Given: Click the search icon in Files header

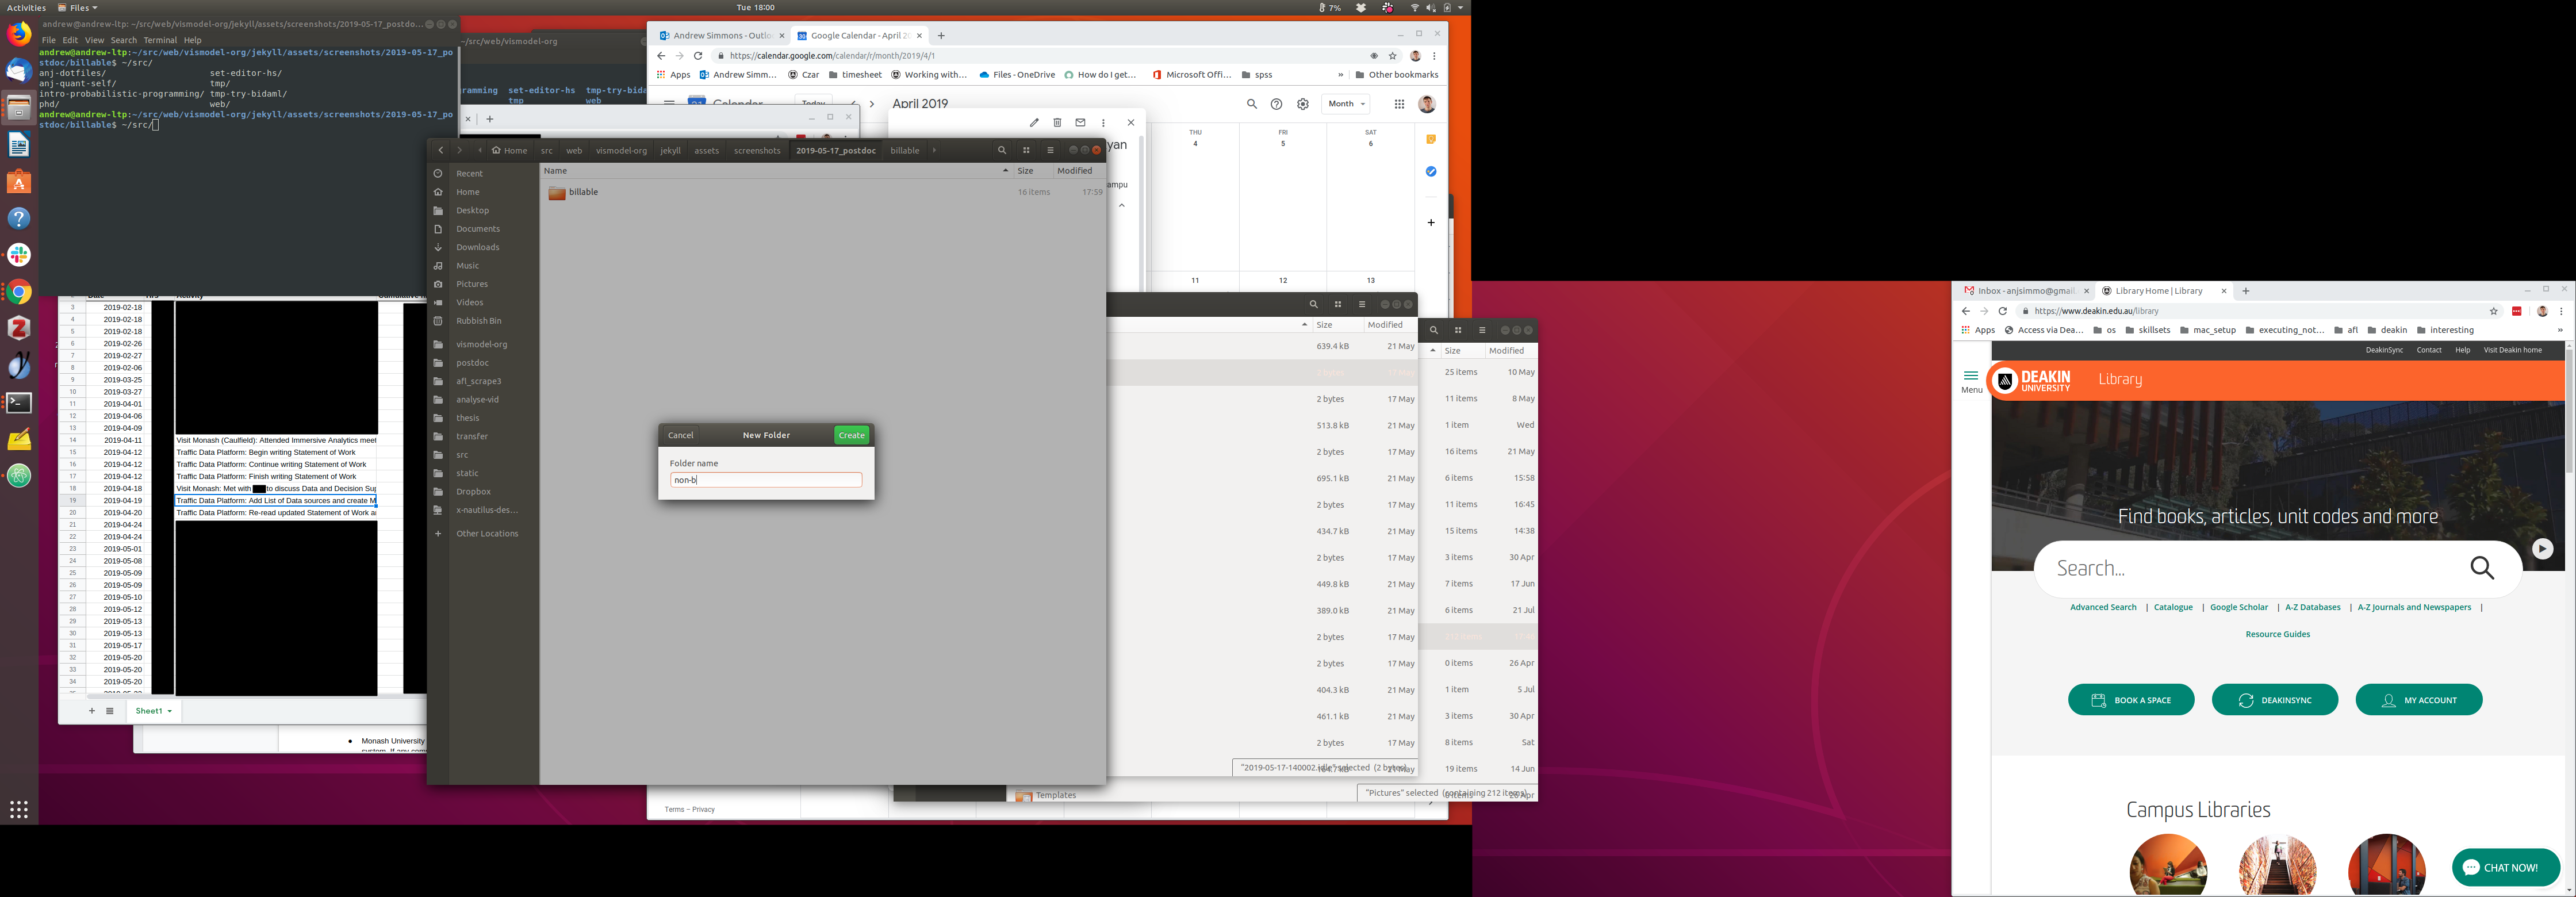Looking at the screenshot, I should point(1001,150).
